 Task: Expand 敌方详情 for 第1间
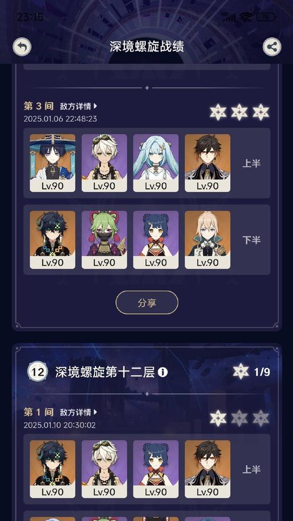[79, 413]
